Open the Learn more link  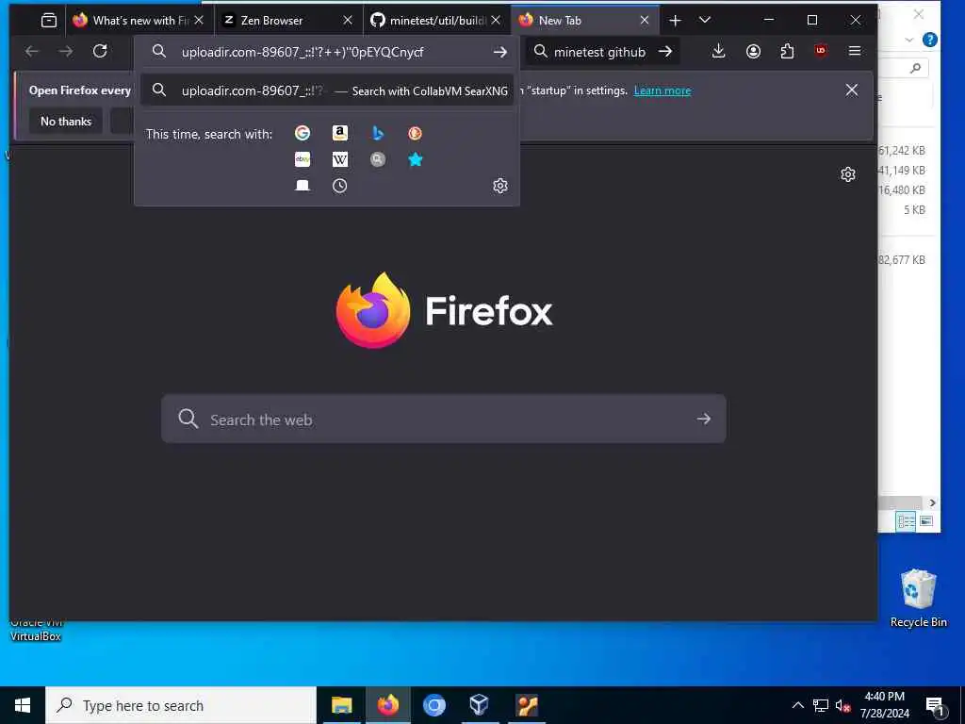[662, 90]
